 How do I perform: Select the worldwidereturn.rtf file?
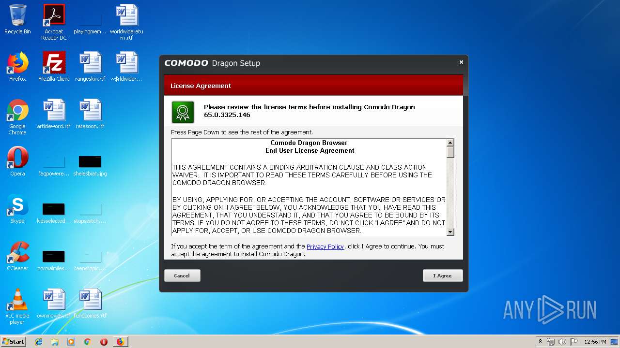point(126,22)
